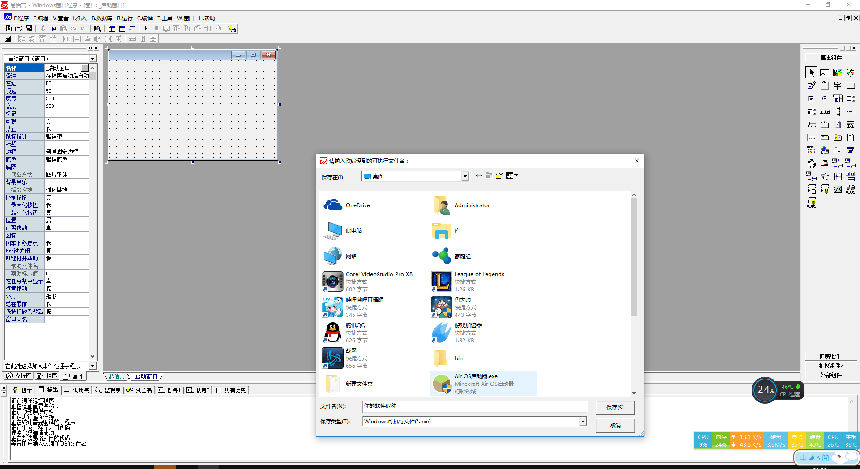Click the create new folder icon in save dialog
860x469 pixels.
coord(499,175)
